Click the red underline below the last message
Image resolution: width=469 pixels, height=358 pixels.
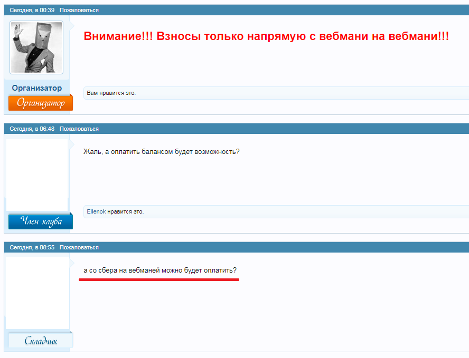(158, 279)
